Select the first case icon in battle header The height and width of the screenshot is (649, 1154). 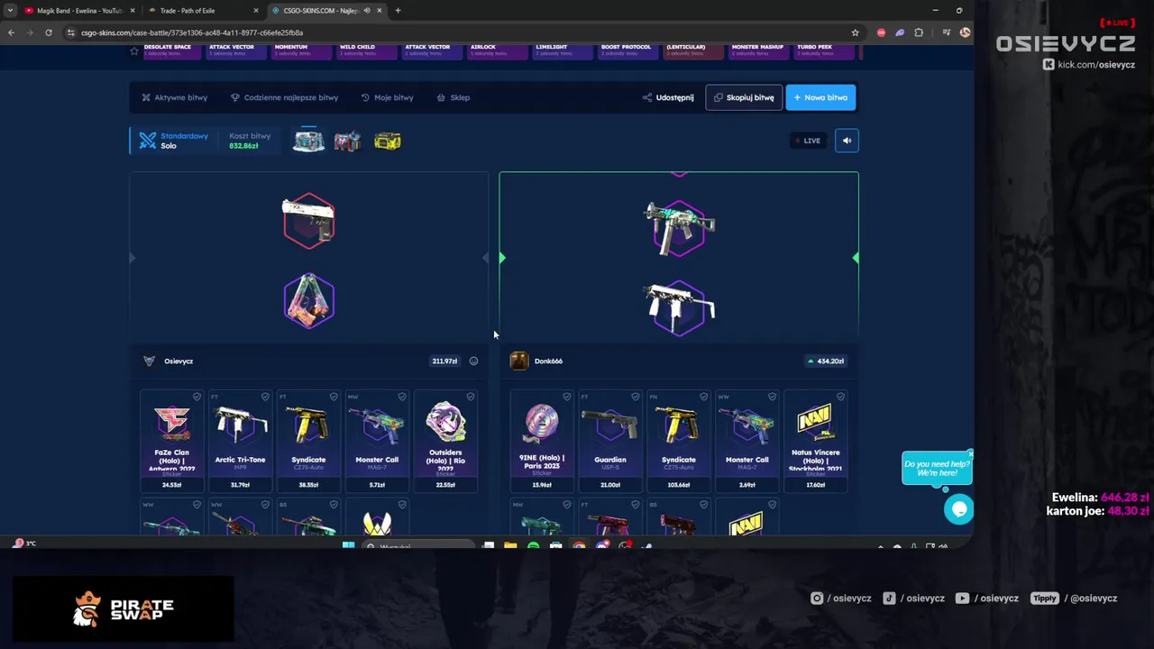(x=308, y=141)
